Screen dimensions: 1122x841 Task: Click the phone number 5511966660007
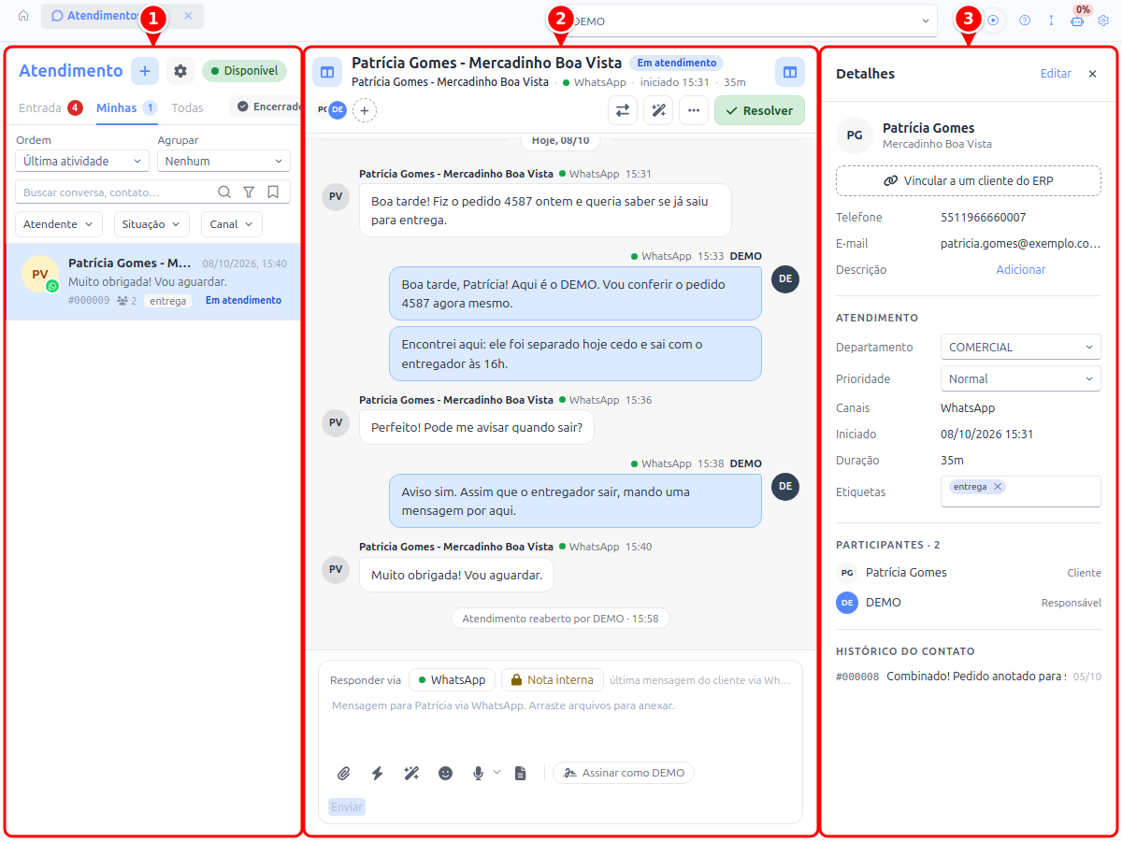[983, 217]
